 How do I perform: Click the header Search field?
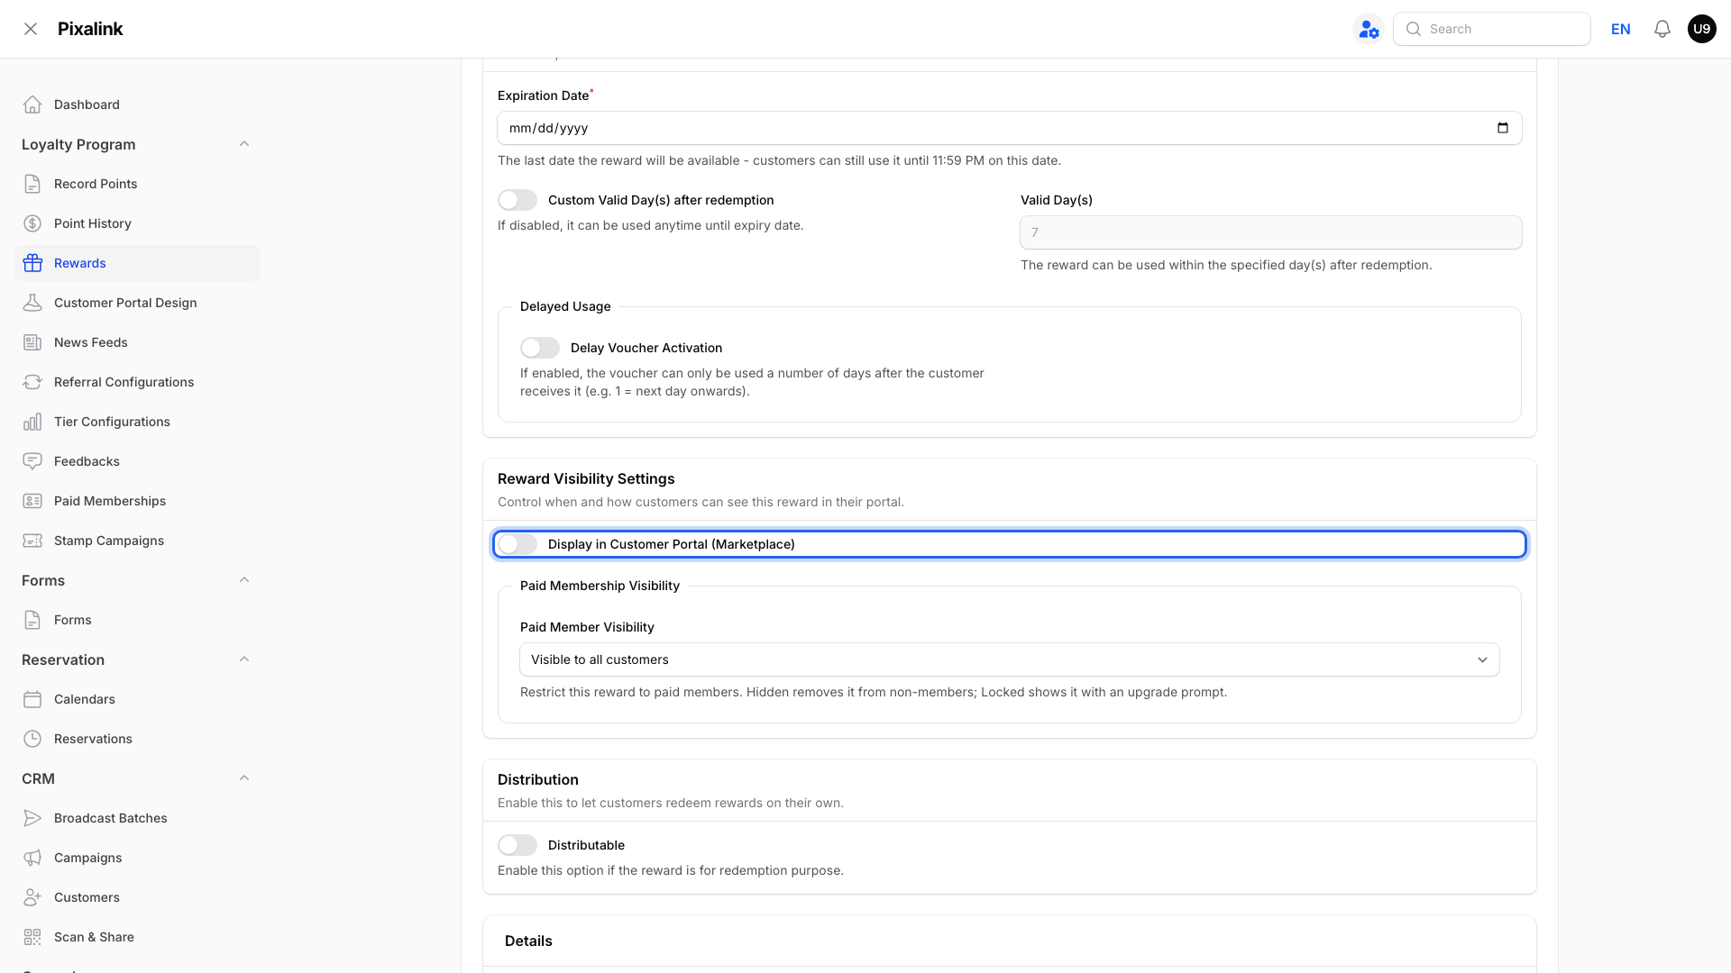1492,29
